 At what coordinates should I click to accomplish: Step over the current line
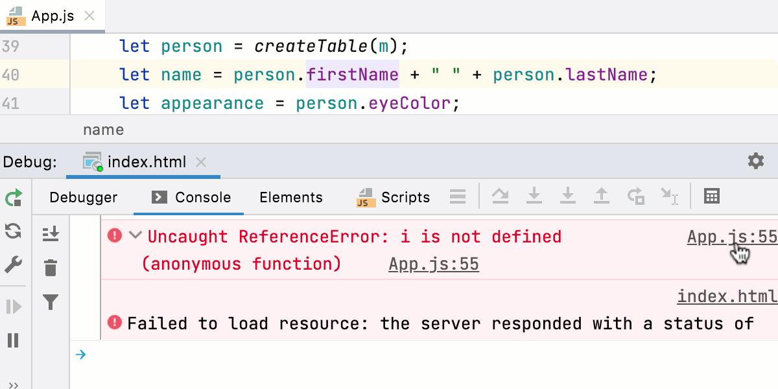501,198
